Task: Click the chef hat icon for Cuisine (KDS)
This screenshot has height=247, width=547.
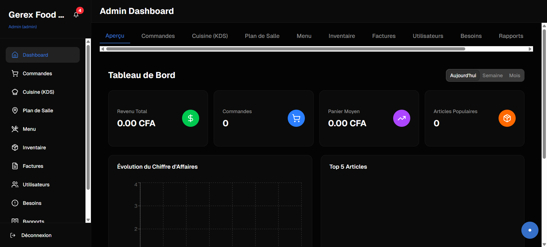Action: pos(15,92)
